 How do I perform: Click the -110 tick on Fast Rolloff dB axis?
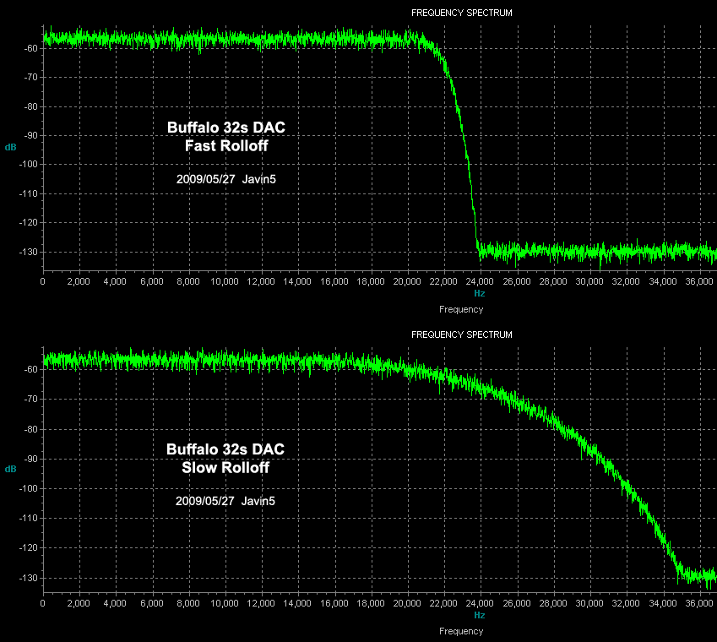point(29,194)
